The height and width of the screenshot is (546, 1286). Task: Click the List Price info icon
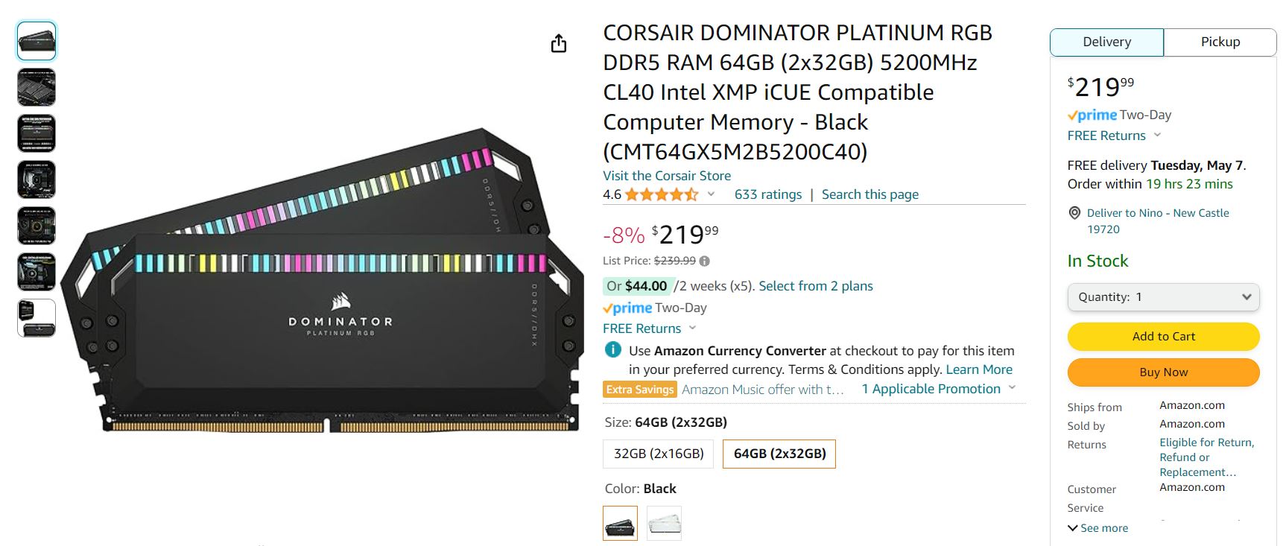click(705, 261)
